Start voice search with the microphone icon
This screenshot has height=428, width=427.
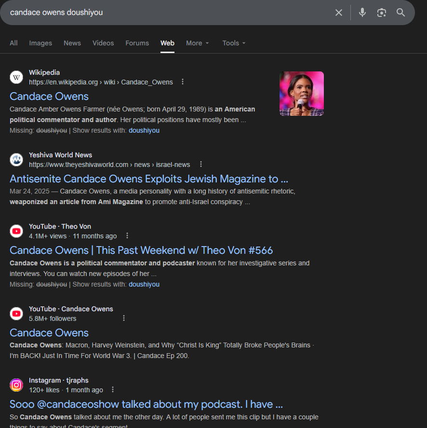coord(362,13)
